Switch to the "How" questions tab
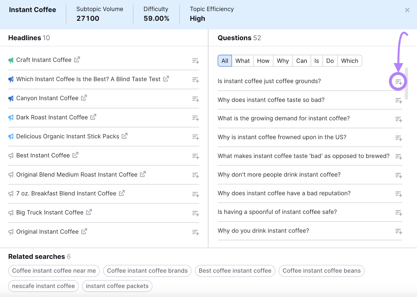The width and height of the screenshot is (417, 297). 263,61
